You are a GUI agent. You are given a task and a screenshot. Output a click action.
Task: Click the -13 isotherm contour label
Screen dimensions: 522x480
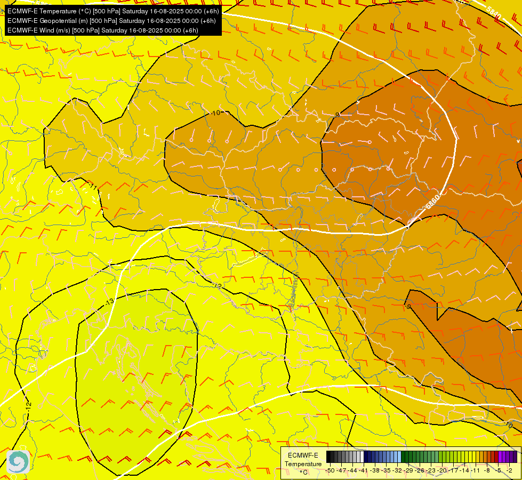(x=109, y=302)
